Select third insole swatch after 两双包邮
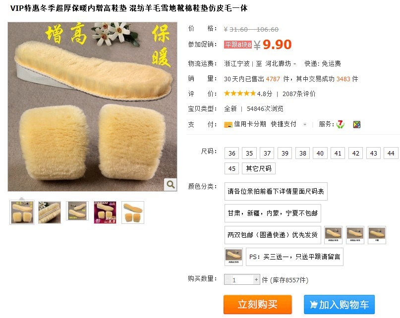The width and height of the screenshot is (400, 318). (x=377, y=235)
